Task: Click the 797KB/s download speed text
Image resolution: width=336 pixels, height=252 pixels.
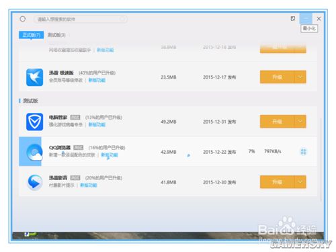Action: coord(273,151)
